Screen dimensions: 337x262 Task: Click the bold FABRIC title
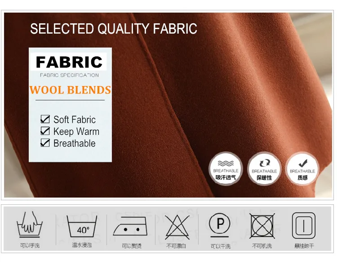coord(69,62)
